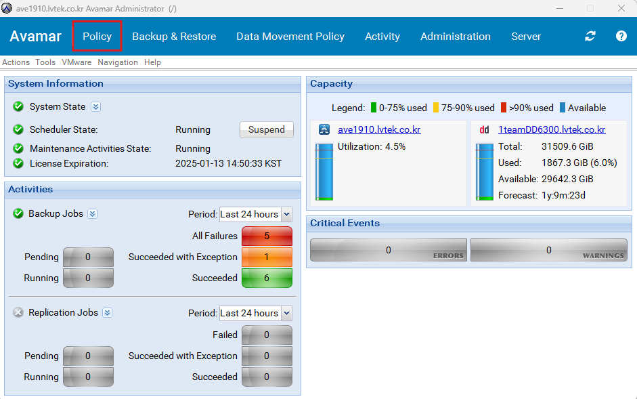637x399 pixels.
Task: Click Replication Succeeded with Exception count
Action: pyautogui.click(x=267, y=356)
